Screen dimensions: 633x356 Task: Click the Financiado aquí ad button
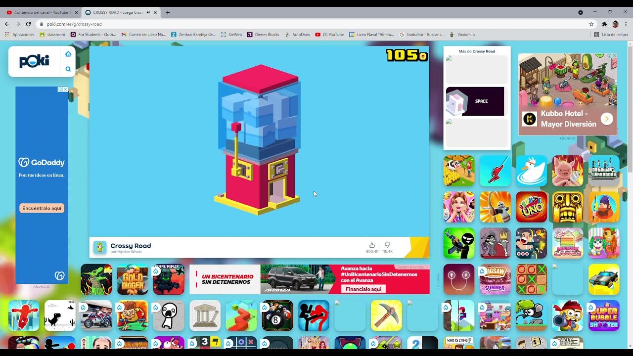363,289
